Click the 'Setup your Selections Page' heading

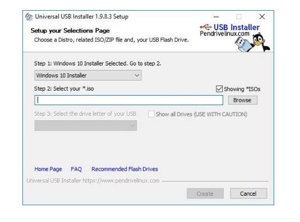(x=70, y=31)
